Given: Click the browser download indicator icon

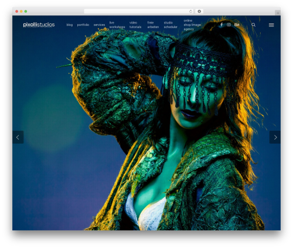Looking at the screenshot, I should pos(199,11).
